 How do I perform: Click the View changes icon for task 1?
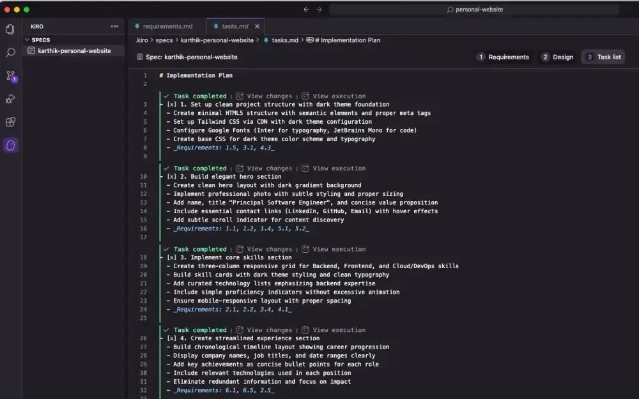240,96
